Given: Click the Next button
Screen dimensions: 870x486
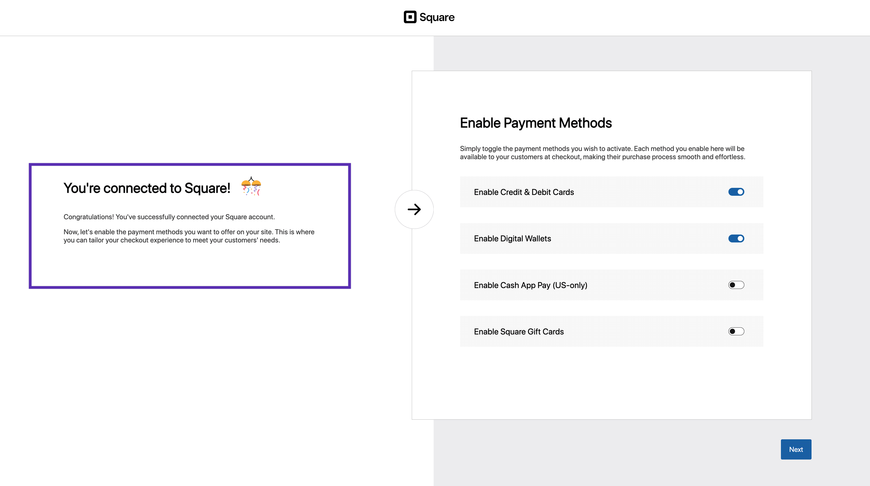Looking at the screenshot, I should (796, 449).
